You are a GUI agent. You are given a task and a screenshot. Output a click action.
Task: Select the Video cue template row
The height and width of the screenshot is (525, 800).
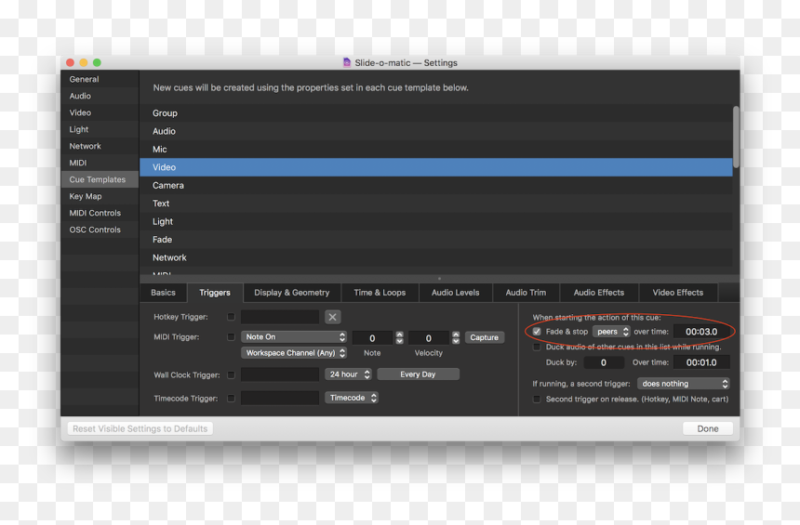pyautogui.click(x=436, y=167)
